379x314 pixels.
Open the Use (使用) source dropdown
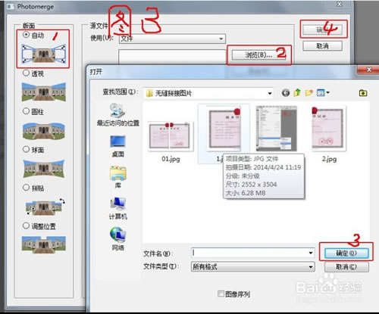click(172, 39)
